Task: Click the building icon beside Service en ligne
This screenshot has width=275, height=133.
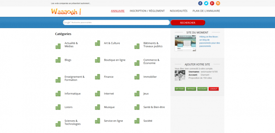Action: (x=98, y=121)
